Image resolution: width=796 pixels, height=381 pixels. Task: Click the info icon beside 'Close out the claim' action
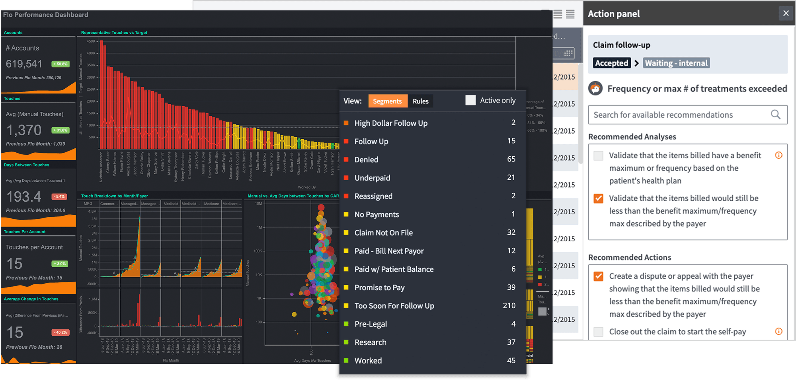click(x=778, y=331)
